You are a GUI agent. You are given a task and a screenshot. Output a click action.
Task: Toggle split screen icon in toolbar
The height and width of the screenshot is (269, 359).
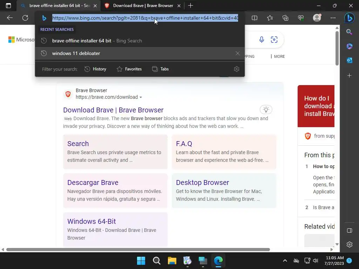click(x=255, y=18)
